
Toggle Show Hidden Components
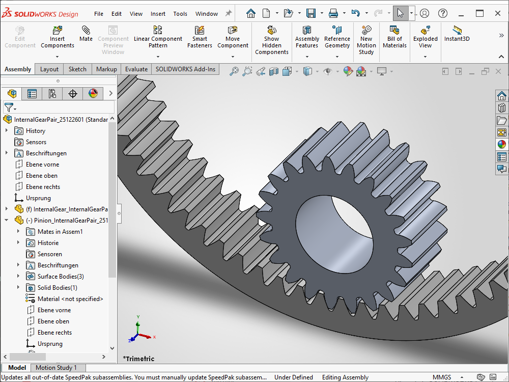click(x=271, y=31)
